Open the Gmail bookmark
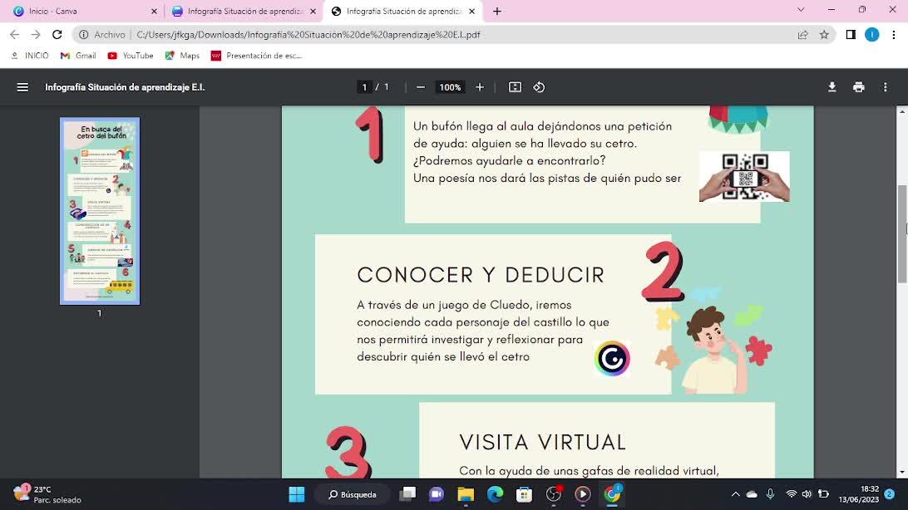The width and height of the screenshot is (908, 510). point(78,56)
